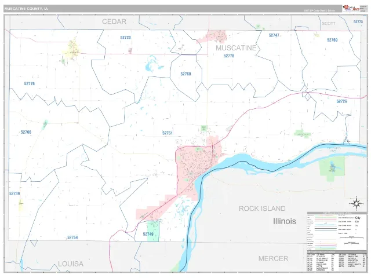Click ZIP code 52773 label
The width and height of the screenshot is (371, 278).
(x=358, y=22)
